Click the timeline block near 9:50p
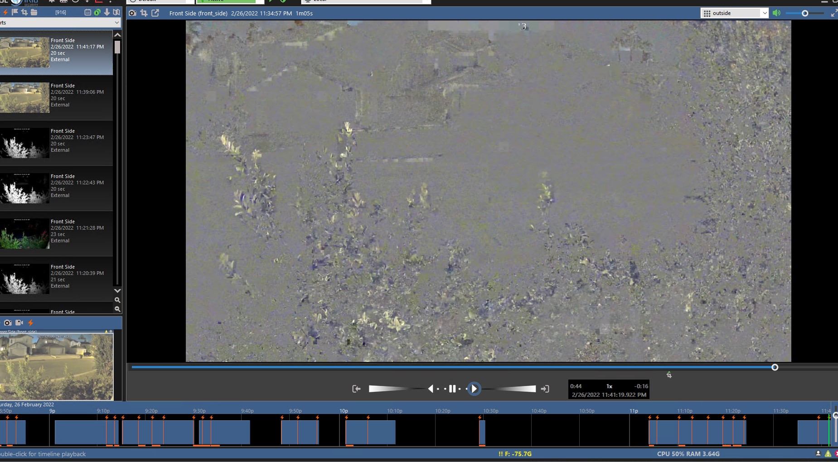Screen dimensions: 838x462 pos(300,432)
